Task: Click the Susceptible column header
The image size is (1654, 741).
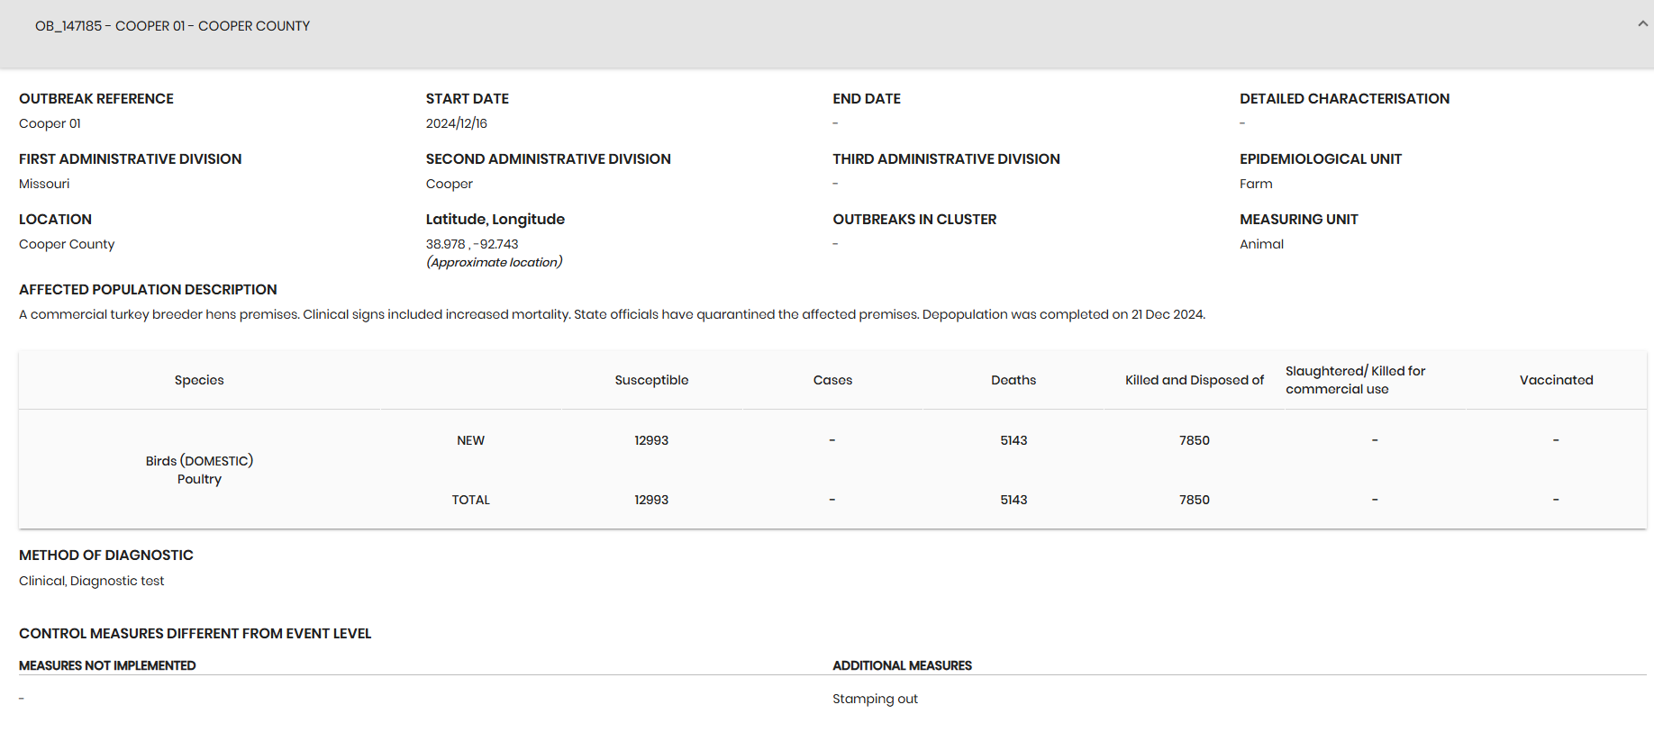Action: pos(651,380)
